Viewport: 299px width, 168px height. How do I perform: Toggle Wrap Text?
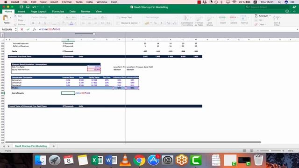(124, 17)
